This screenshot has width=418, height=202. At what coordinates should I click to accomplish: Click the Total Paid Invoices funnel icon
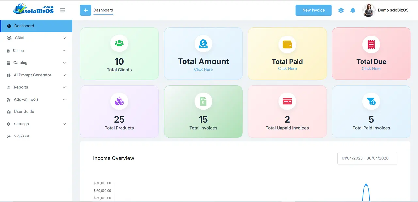[371, 101]
